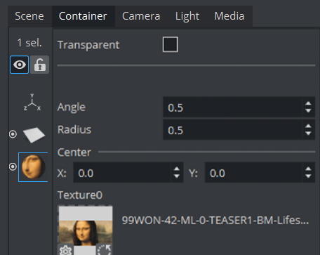The image size is (320, 255).
Task: Click the 99WON-42-ML-0-TEASER1 texture name
Action: 215,221
